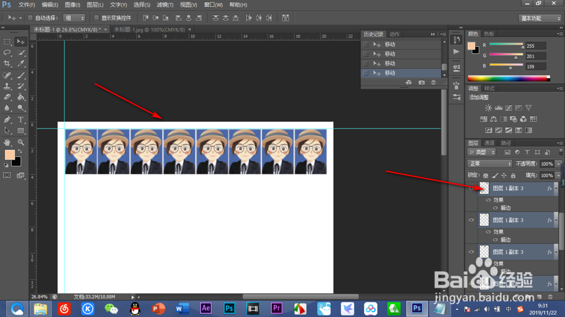Screen dimensions: 565x317
Task: Open the 滤镜(T) menu
Action: [x=165, y=5]
